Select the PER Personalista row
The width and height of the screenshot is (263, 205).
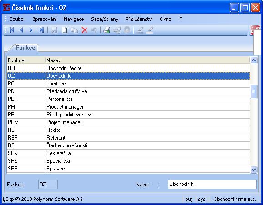coord(128,99)
